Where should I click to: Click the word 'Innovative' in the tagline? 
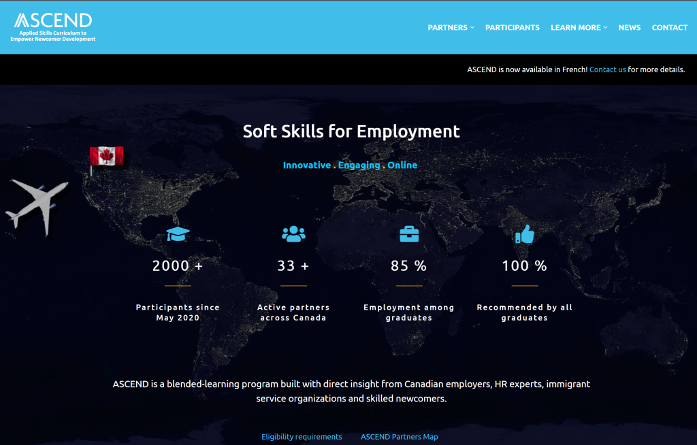tap(307, 165)
